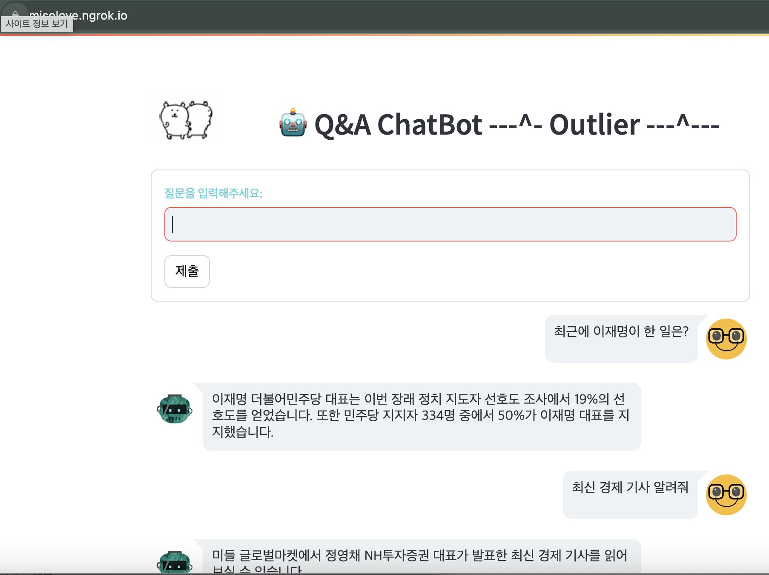Click the site lock icon in the address bar
The width and height of the screenshot is (769, 575).
(x=15, y=14)
